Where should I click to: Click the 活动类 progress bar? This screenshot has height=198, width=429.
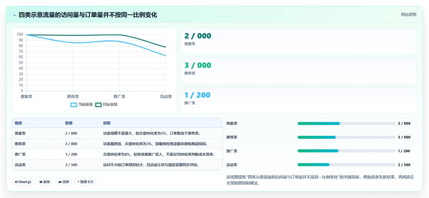[x=346, y=165]
